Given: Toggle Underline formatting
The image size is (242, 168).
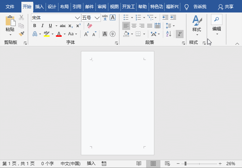Looking at the screenshot, I should [50, 26].
